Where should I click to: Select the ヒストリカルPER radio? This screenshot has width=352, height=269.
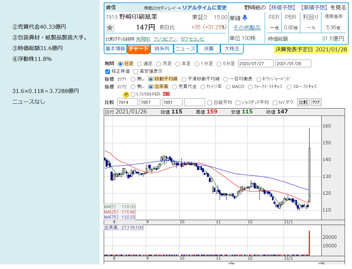tap(133, 94)
